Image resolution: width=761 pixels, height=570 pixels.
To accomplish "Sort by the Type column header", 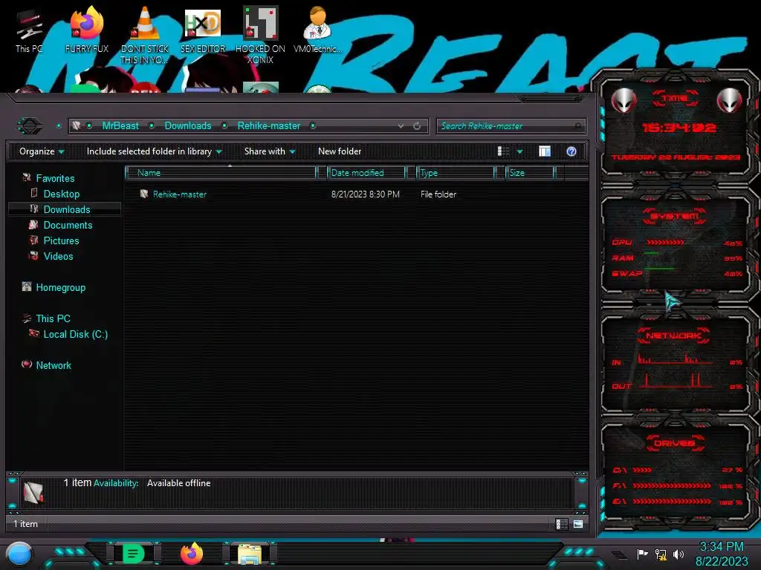I will [x=456, y=173].
